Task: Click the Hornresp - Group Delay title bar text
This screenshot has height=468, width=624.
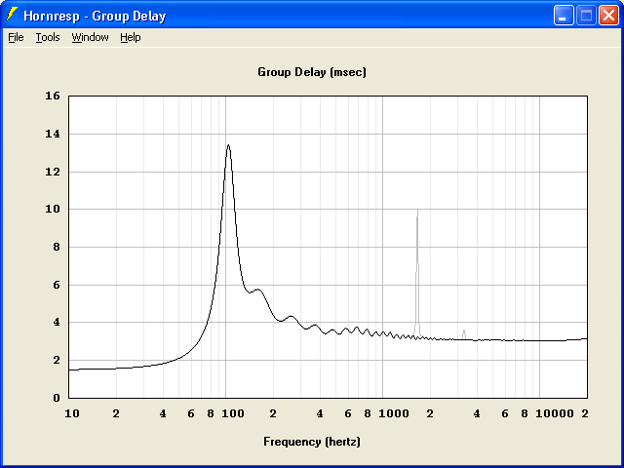Action: 95,16
